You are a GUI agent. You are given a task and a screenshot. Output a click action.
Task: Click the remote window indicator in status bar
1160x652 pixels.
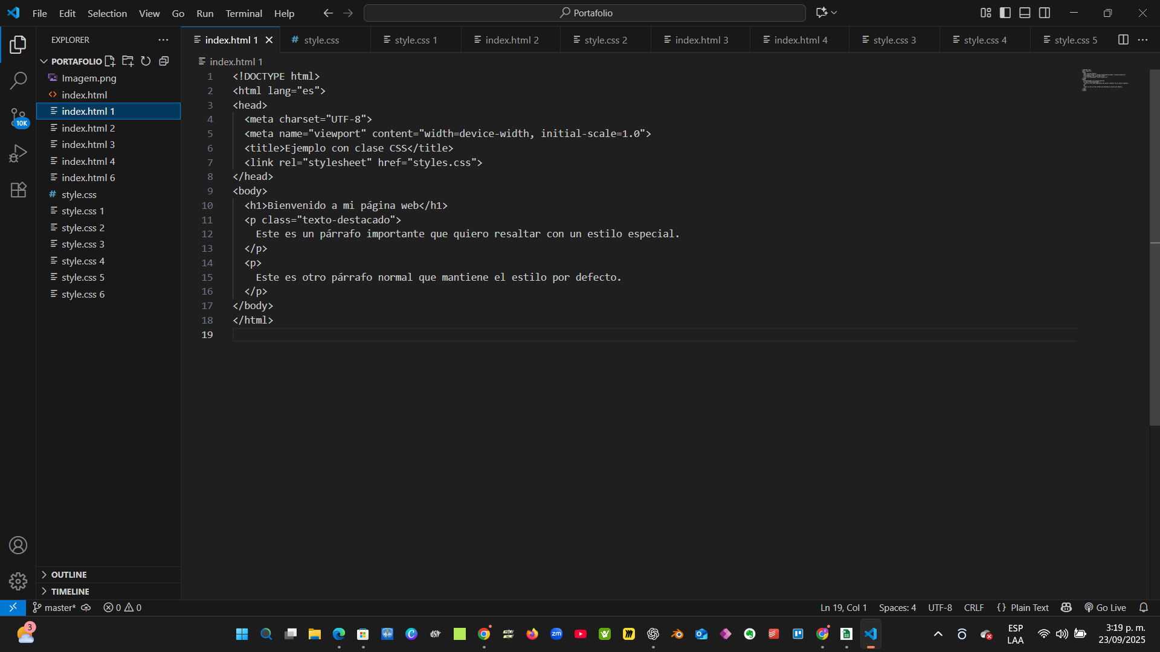13,607
